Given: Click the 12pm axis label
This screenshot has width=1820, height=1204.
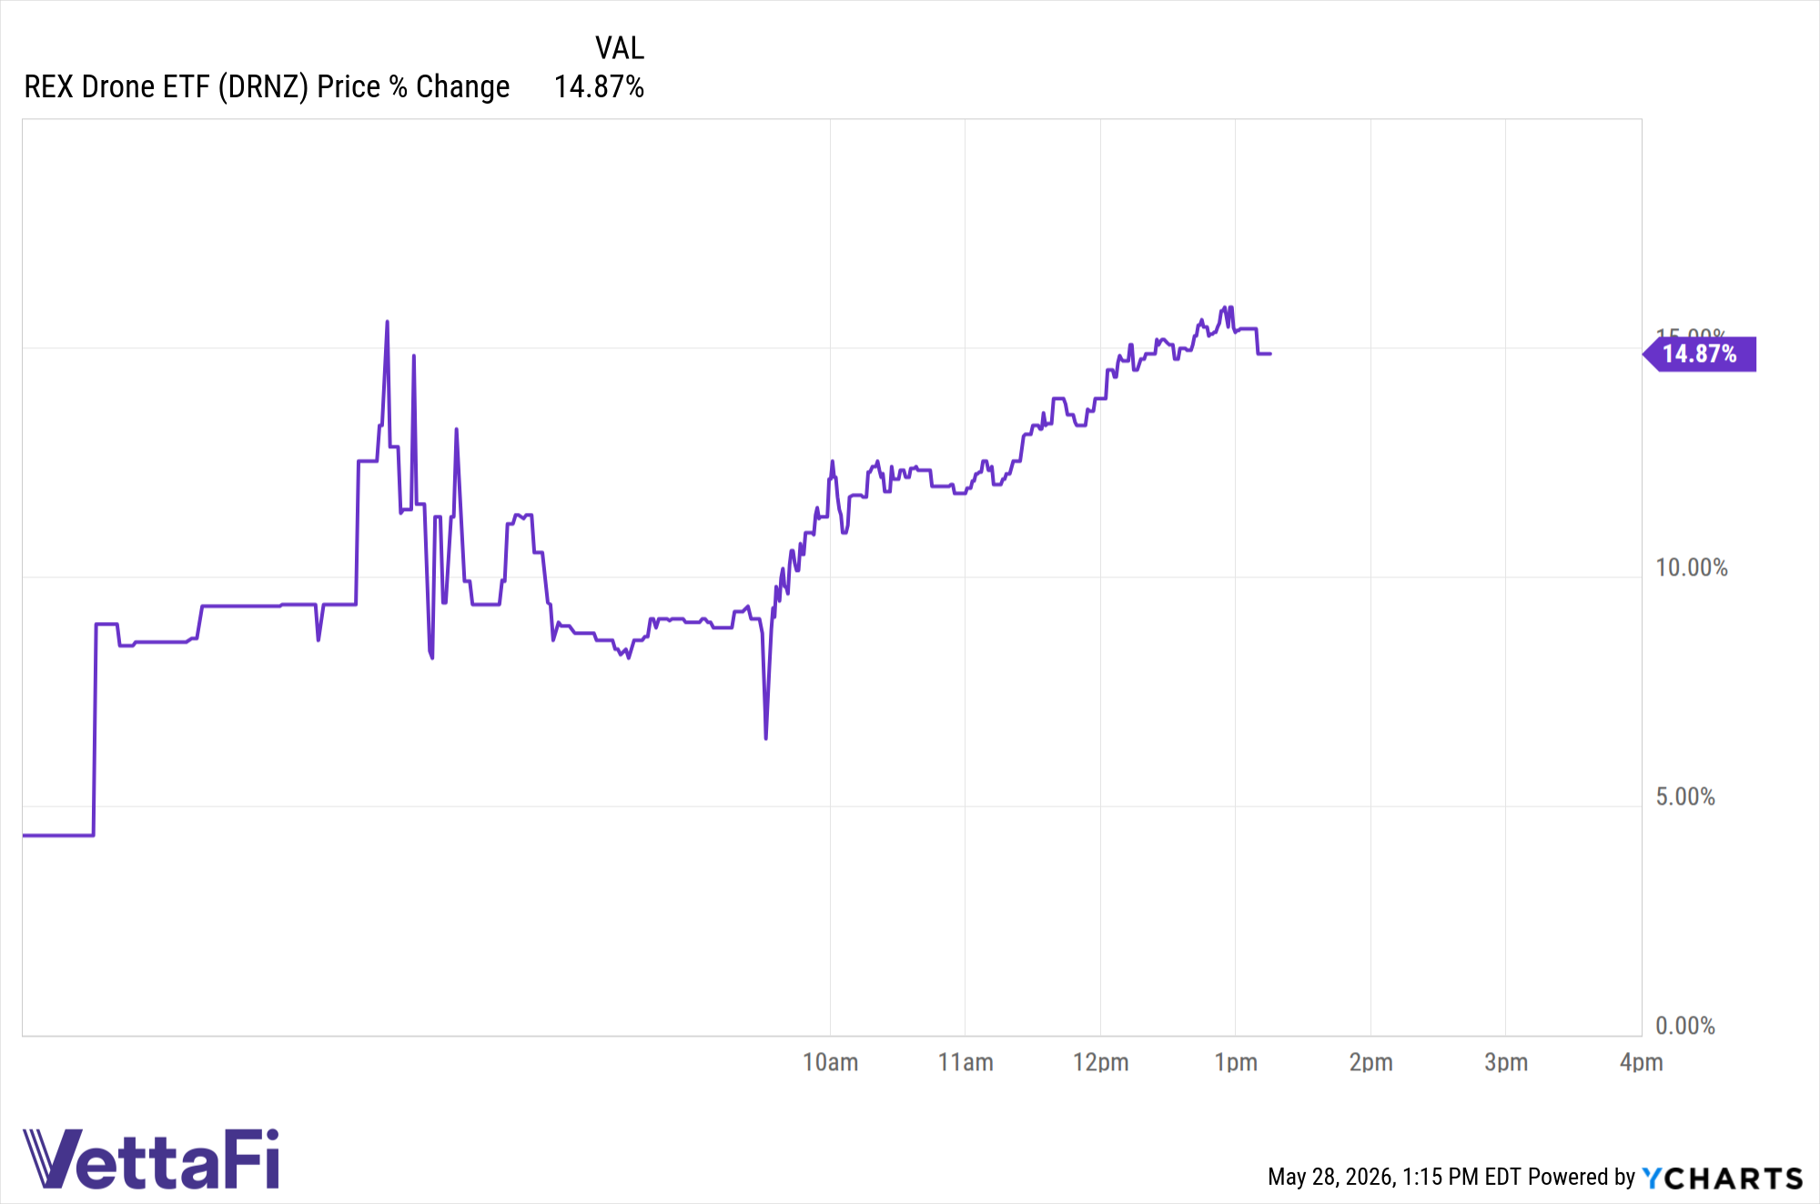Looking at the screenshot, I should pos(1100,1062).
